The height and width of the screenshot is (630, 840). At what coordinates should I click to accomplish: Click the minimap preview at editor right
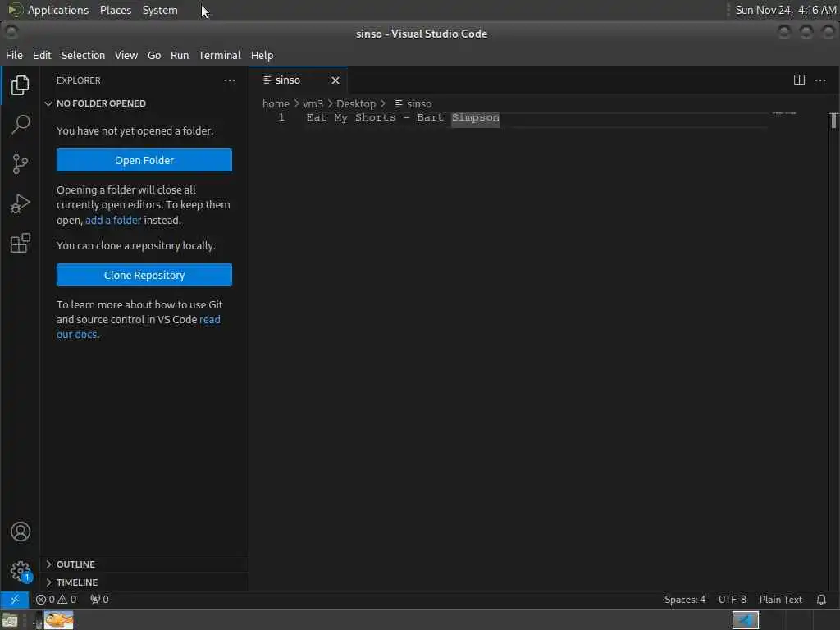(x=783, y=113)
